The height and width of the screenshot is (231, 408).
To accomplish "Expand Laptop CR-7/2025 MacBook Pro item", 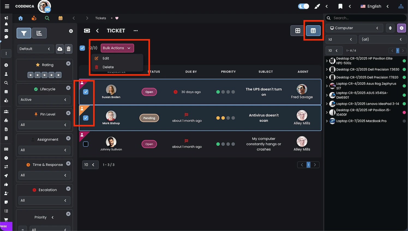I will pos(327,121).
